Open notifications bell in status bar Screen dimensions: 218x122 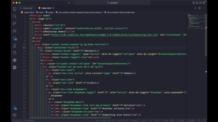pyautogui.click(x=204, y=120)
